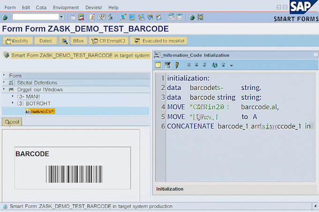The image size is (319, 212).
Task: Click the pen check icon in code editor toolbar
Action: pos(177,65)
